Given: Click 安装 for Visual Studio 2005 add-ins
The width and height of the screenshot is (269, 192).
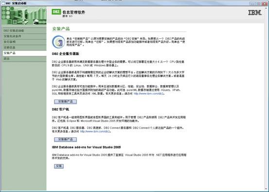Looking at the screenshot, I should tap(59, 166).
